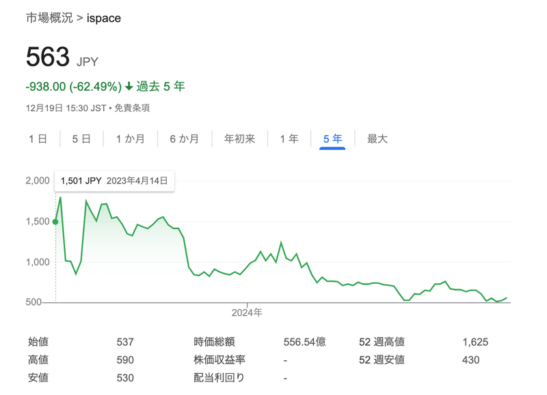Click the green starting data point dot
Image resolution: width=547 pixels, height=395 pixels.
point(55,222)
